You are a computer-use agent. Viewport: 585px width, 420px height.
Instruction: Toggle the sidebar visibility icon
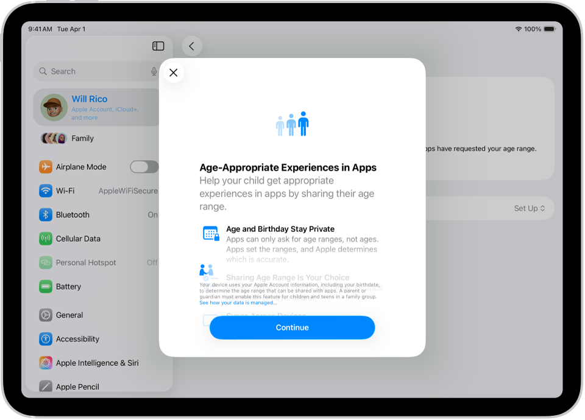tap(158, 46)
